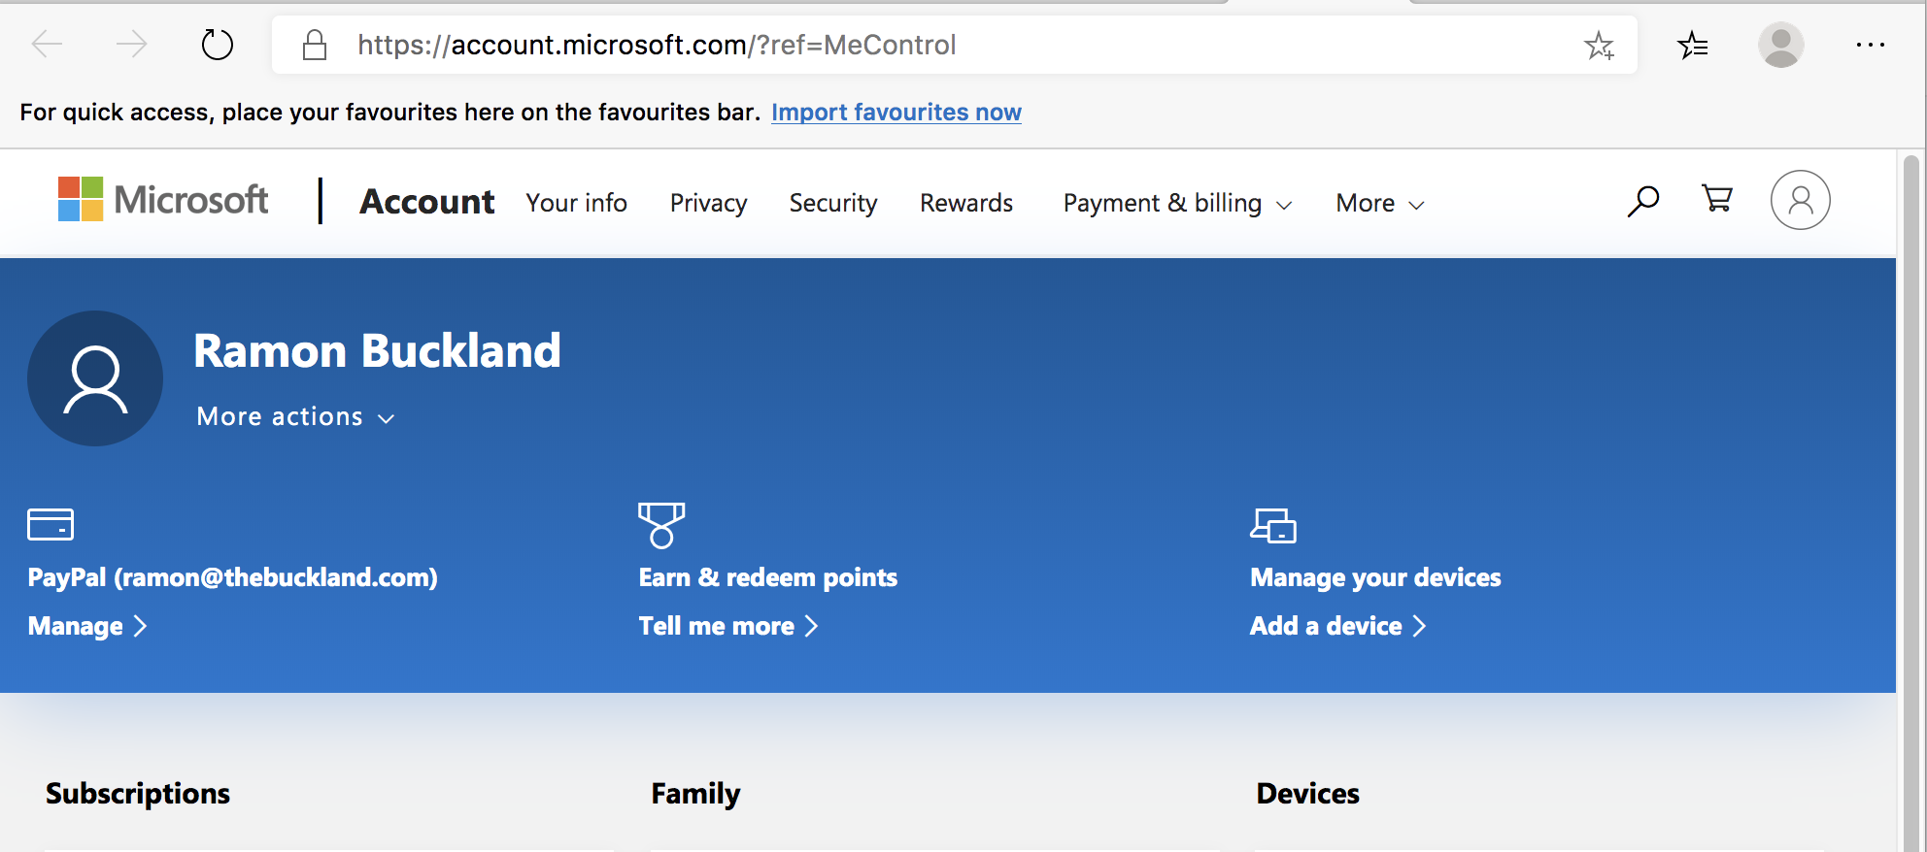Click the credit card payment icon

click(x=51, y=524)
